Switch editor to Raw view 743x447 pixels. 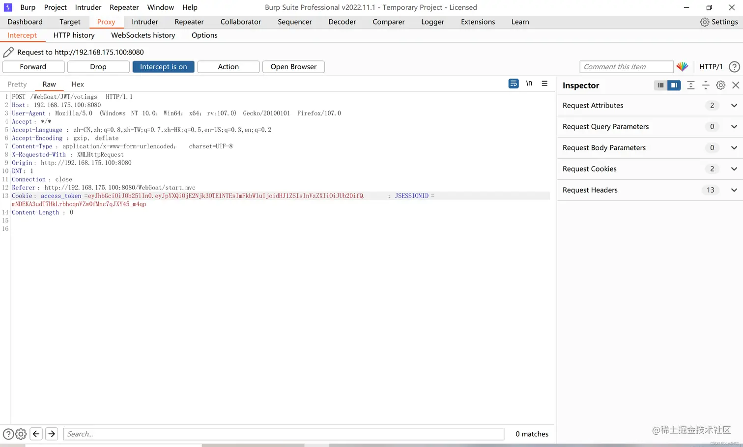(x=49, y=84)
